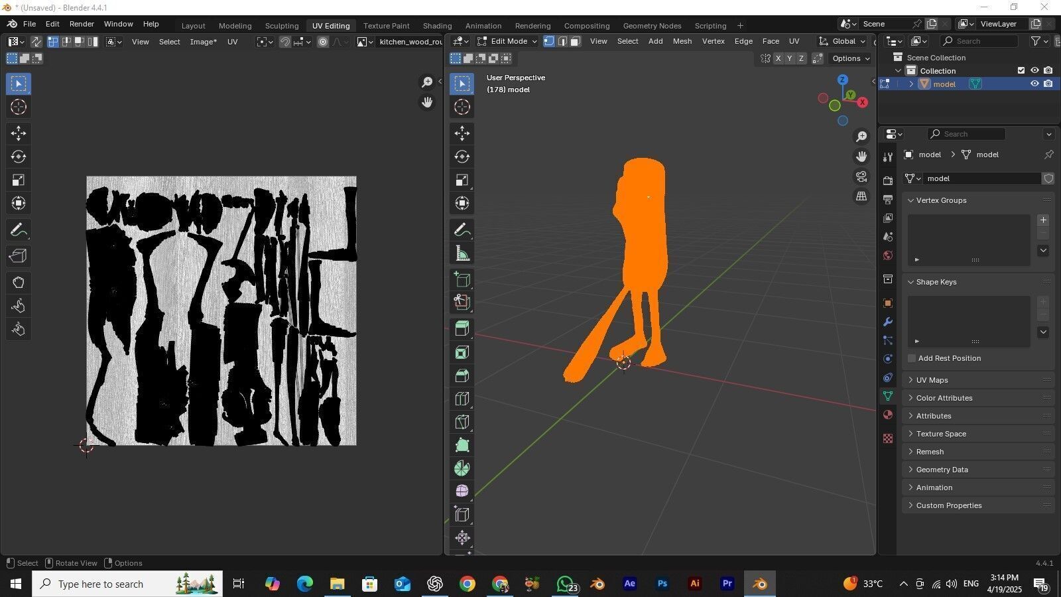Select the UV editor Pinch tool

coord(19,330)
